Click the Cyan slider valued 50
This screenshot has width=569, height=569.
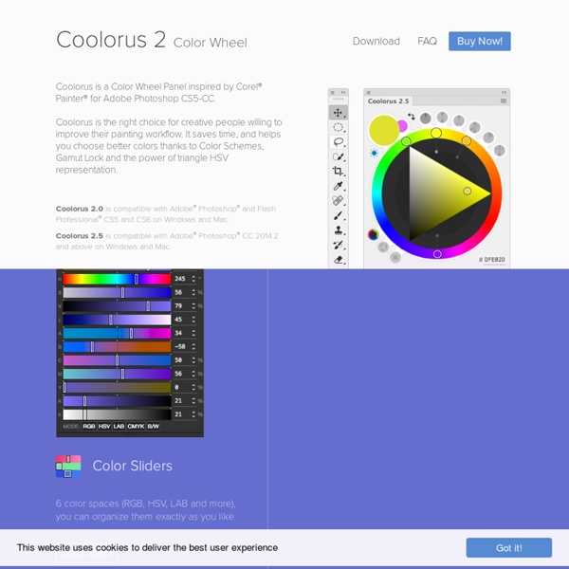click(117, 360)
